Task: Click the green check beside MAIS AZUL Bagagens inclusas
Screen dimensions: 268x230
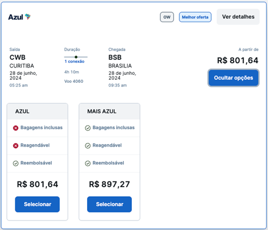Action: 88,128
